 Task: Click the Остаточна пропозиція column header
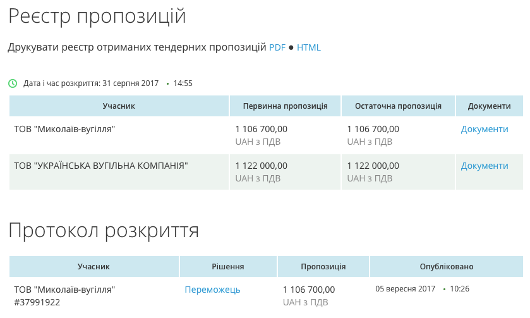(398, 106)
